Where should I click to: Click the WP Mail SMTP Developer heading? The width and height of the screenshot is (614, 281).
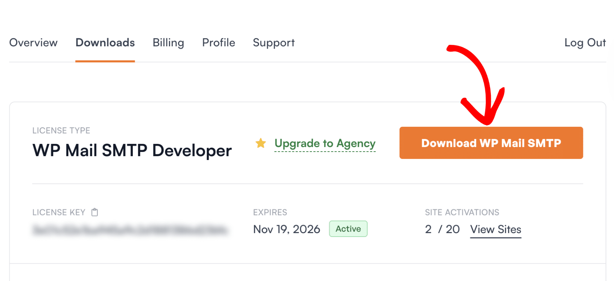pyautogui.click(x=132, y=150)
